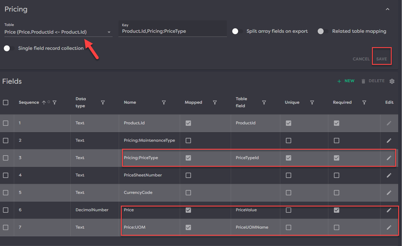Collapse the Pricing panel chevron
This screenshot has height=246, width=402.
coord(388,9)
